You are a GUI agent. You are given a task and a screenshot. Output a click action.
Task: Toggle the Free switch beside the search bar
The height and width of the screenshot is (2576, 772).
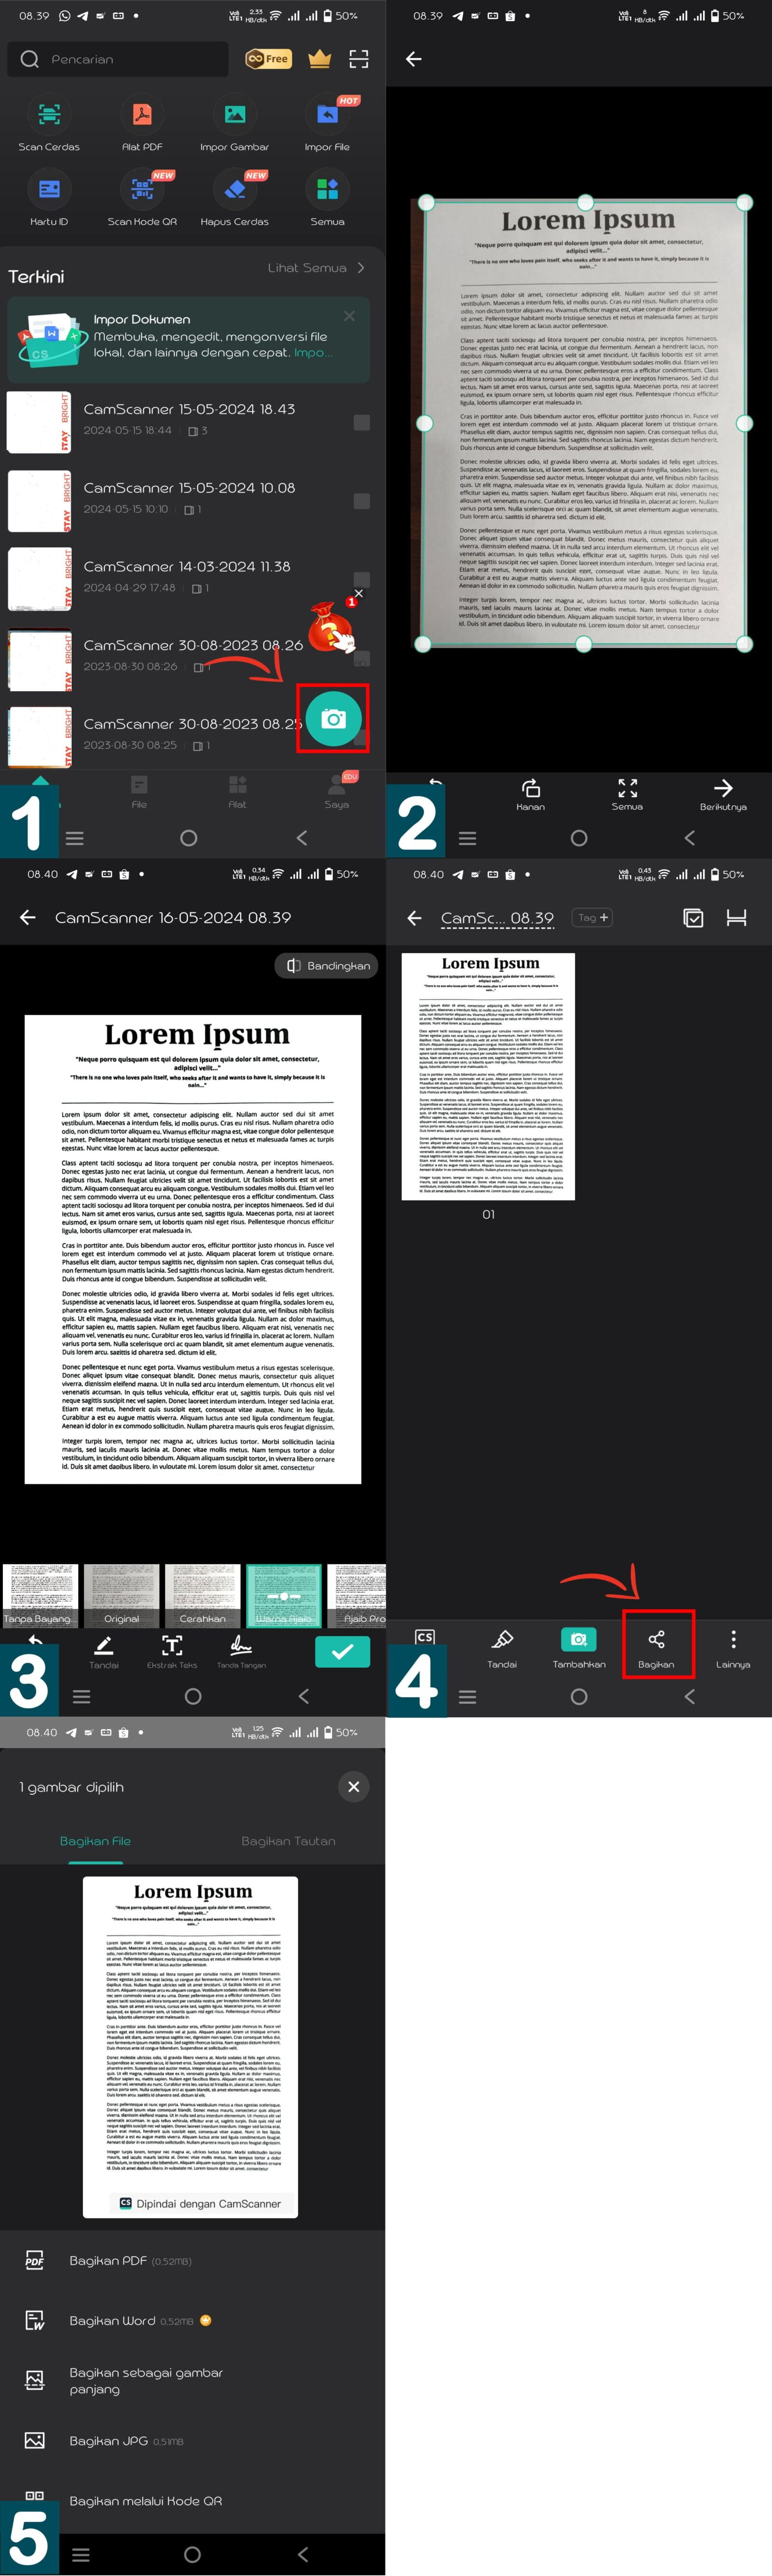pyautogui.click(x=268, y=59)
